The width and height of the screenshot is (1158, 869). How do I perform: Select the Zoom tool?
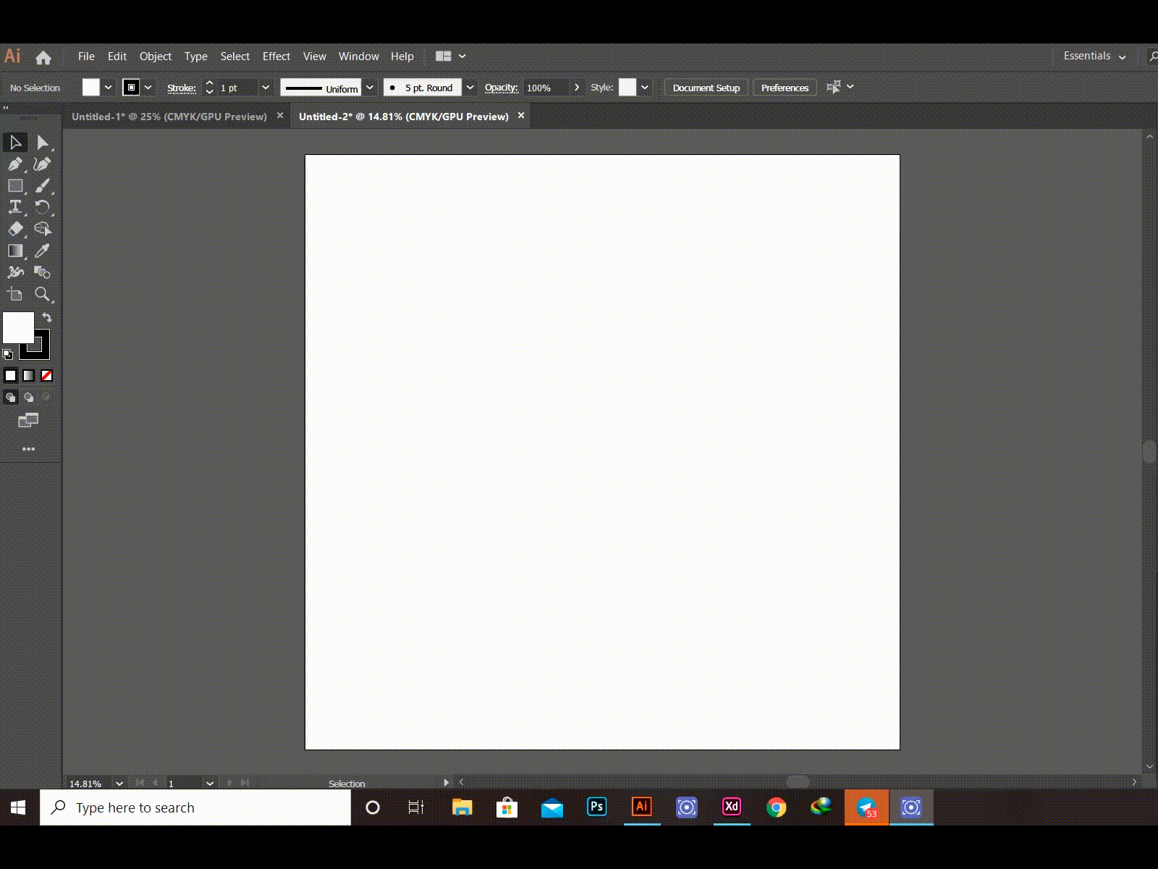click(43, 294)
